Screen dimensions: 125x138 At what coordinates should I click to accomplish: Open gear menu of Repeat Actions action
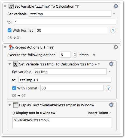116,47
